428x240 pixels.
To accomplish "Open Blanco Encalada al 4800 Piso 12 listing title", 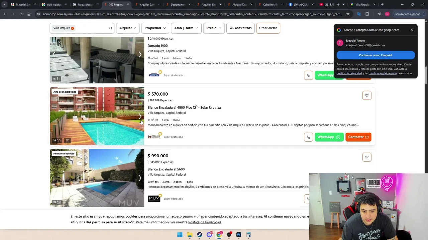I will [x=184, y=107].
